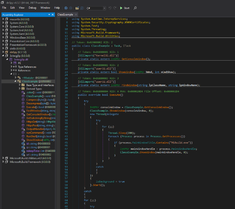This screenshot has height=209, width=235.
Task: Click the Navigate Back arrow icon
Action: pos(66,8)
